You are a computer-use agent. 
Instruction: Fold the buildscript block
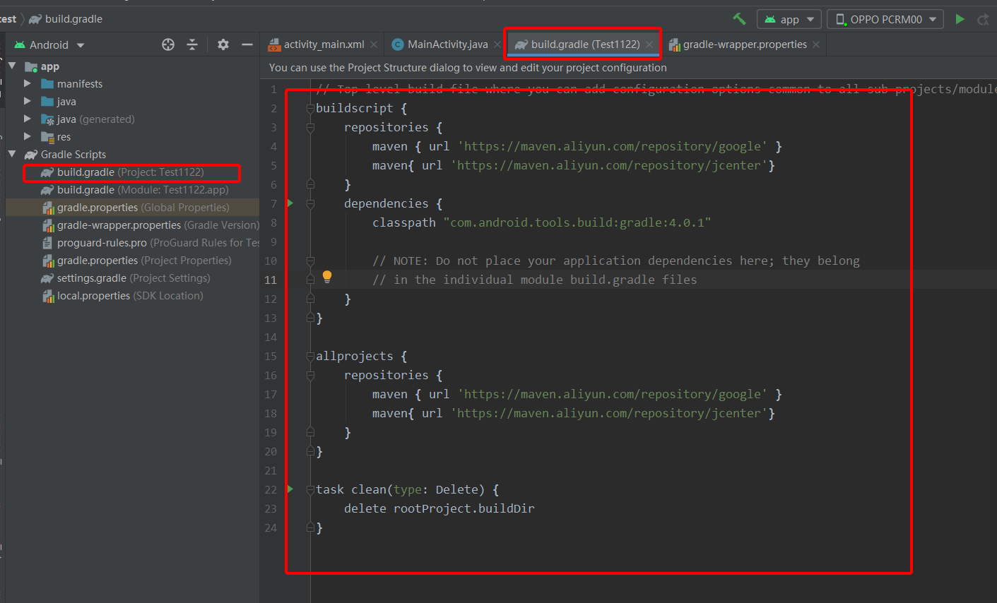310,109
